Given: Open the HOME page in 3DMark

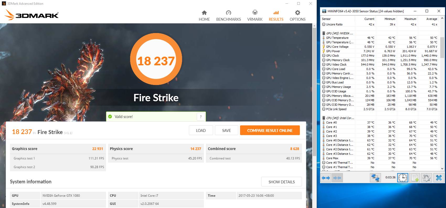Looking at the screenshot, I should [204, 16].
